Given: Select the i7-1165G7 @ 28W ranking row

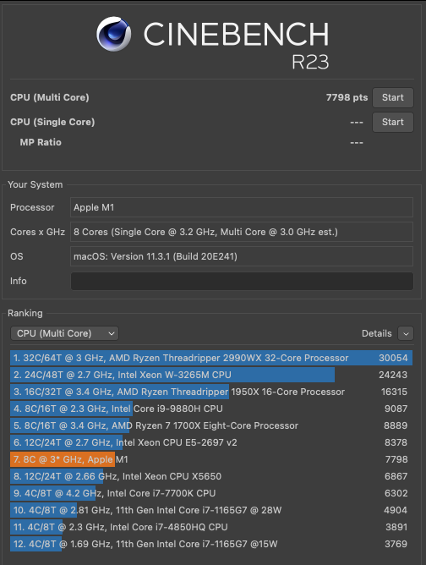Looking at the screenshot, I should pyautogui.click(x=211, y=510).
